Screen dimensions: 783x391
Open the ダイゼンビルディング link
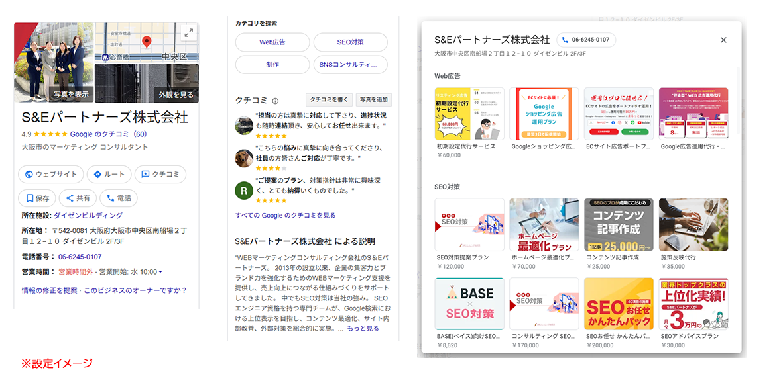tap(88, 216)
